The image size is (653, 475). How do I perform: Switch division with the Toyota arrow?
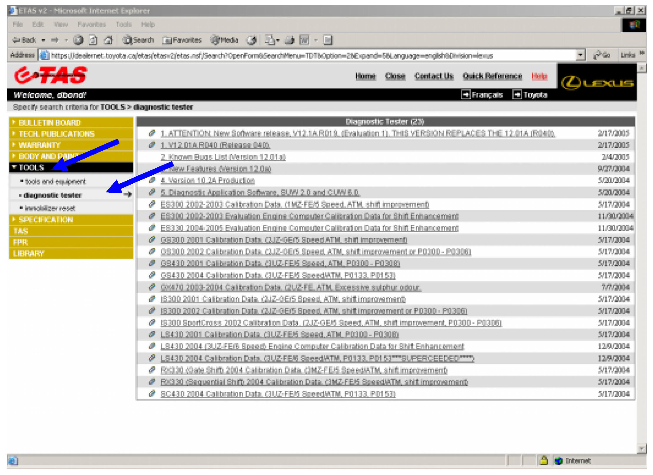[517, 95]
